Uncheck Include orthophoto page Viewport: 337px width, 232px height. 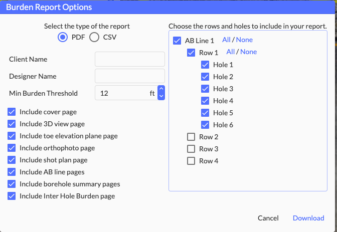coord(12,148)
